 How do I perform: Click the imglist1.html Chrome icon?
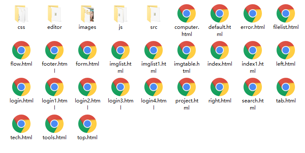pyautogui.click(x=154, y=50)
